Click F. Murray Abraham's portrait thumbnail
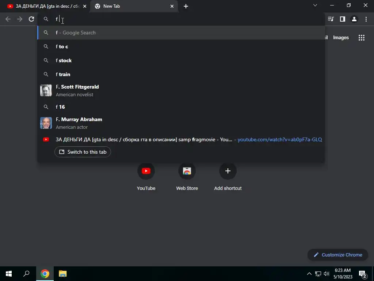Viewport: 374px width, 281px height. pos(46,123)
